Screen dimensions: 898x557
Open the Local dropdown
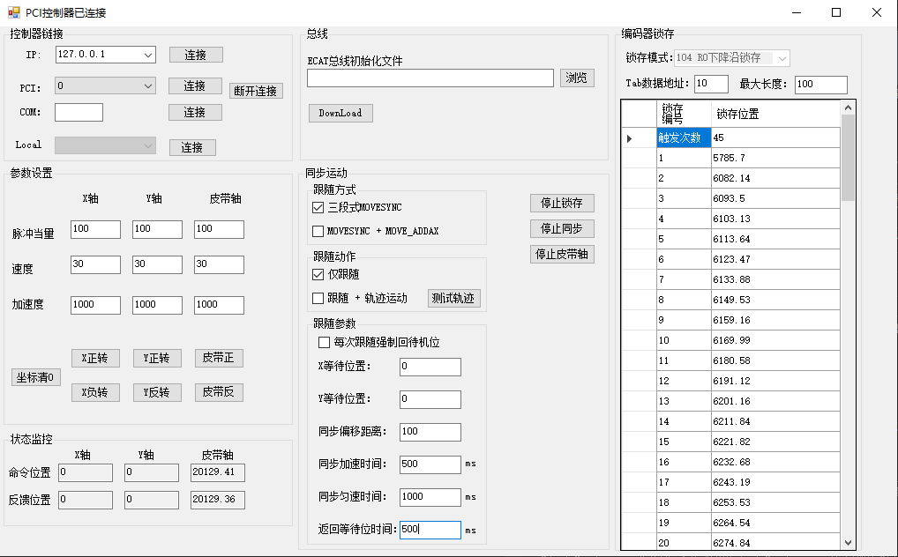tap(148, 145)
